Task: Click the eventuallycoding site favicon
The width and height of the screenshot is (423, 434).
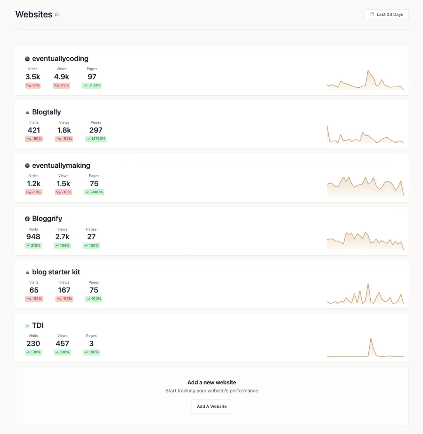Action: coord(27,59)
